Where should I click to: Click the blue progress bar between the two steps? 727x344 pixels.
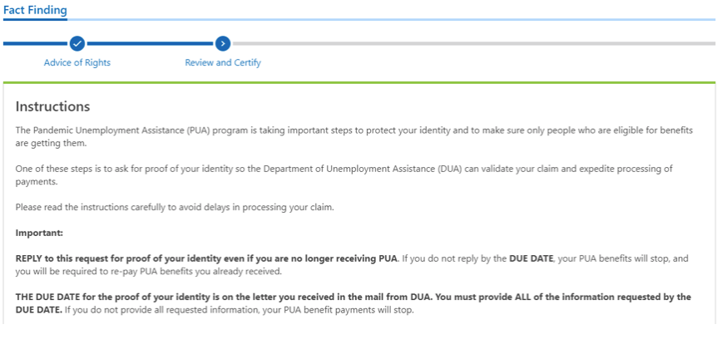point(150,43)
